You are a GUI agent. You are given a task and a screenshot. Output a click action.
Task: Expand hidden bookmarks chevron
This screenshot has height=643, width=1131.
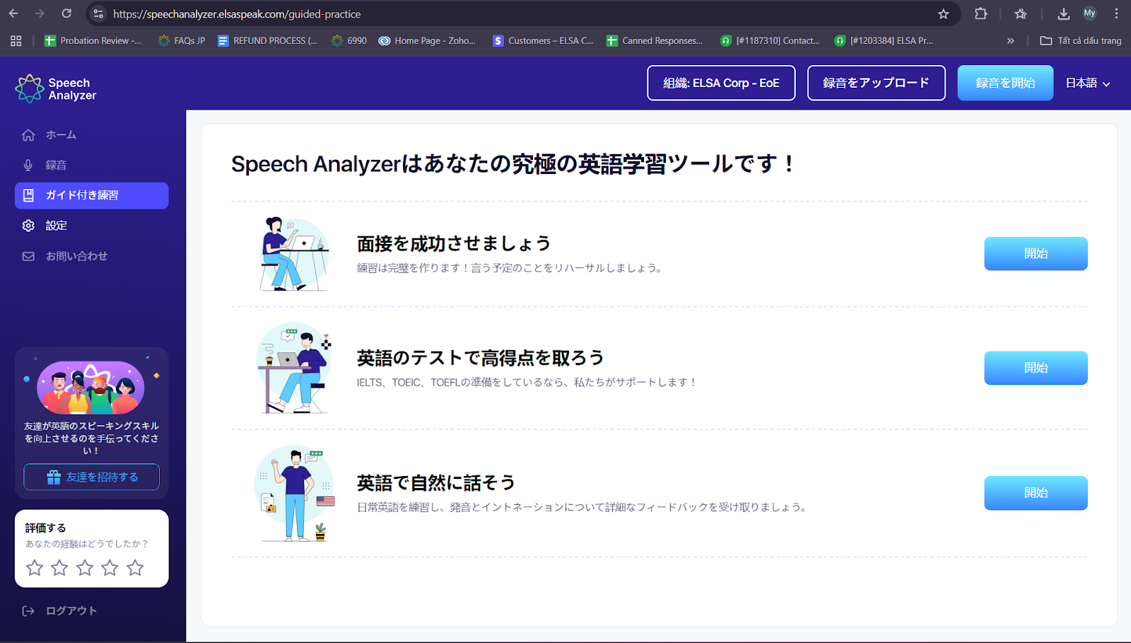[1011, 40]
